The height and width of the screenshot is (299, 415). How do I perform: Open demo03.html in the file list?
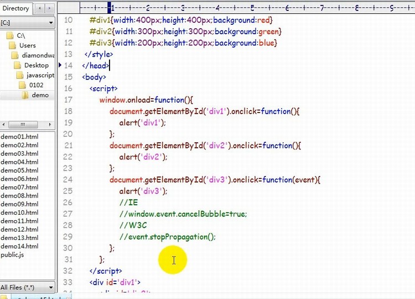point(19,153)
